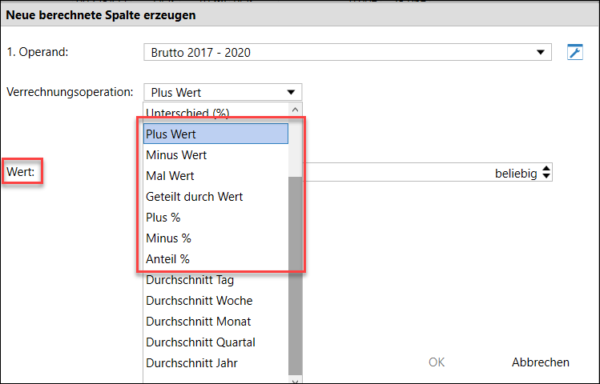Click the Wert 'beliebig' spinner arrows
The width and height of the screenshot is (600, 384).
point(546,172)
